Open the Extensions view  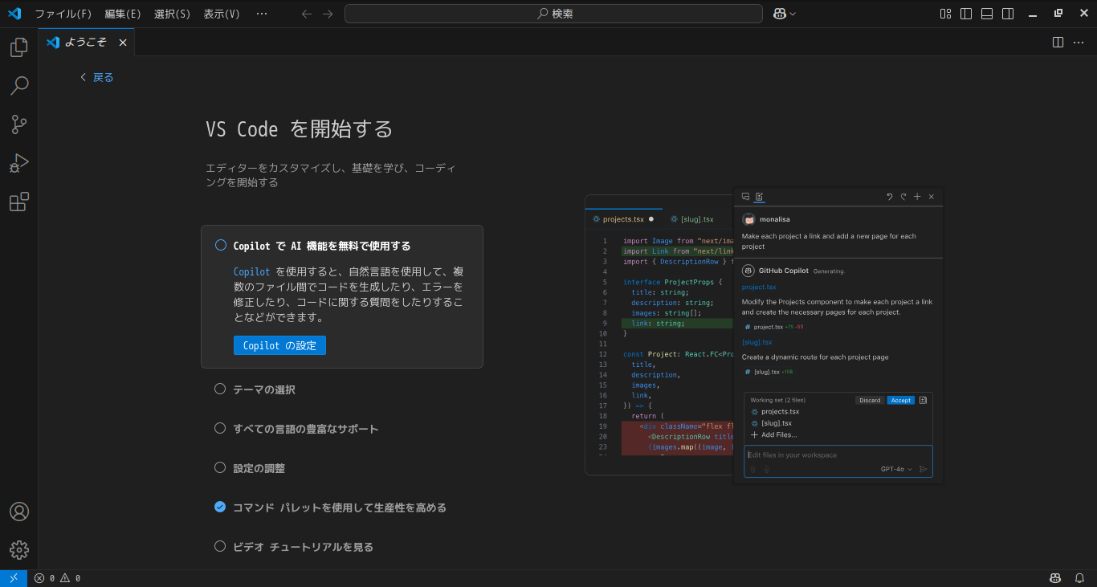coord(18,202)
